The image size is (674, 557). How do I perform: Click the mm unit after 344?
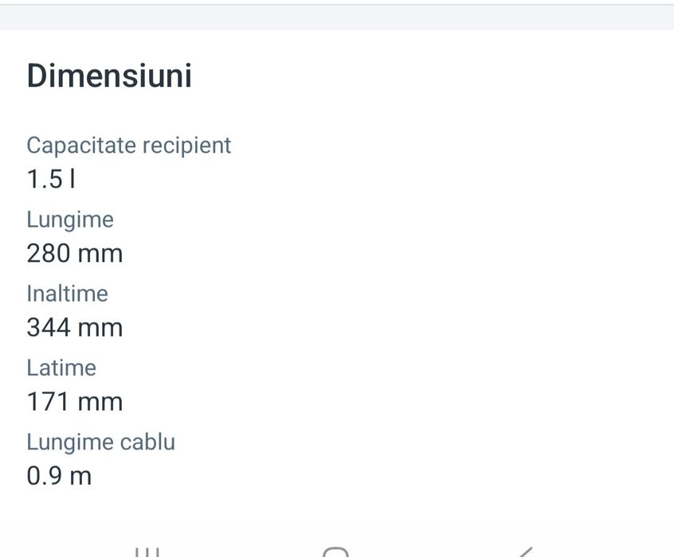(100, 329)
